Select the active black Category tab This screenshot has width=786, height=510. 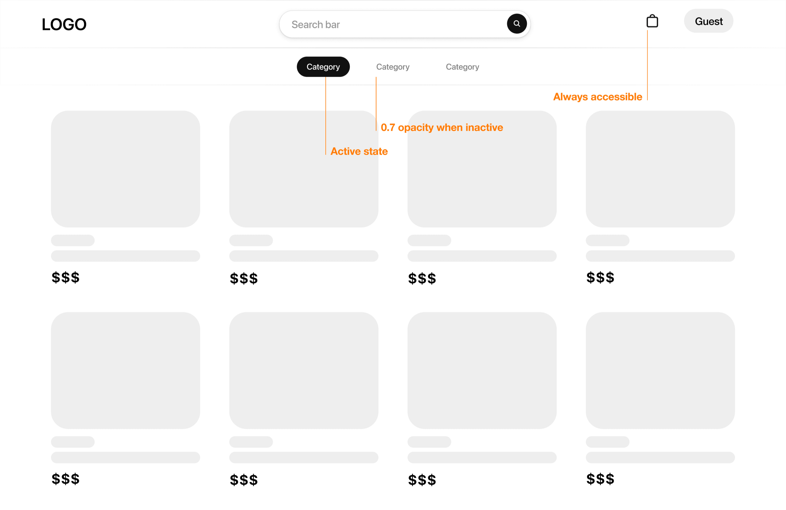tap(323, 67)
